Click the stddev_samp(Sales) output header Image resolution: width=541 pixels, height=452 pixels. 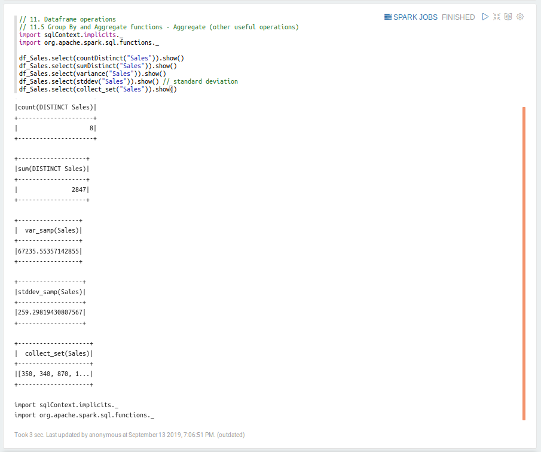[x=50, y=292]
